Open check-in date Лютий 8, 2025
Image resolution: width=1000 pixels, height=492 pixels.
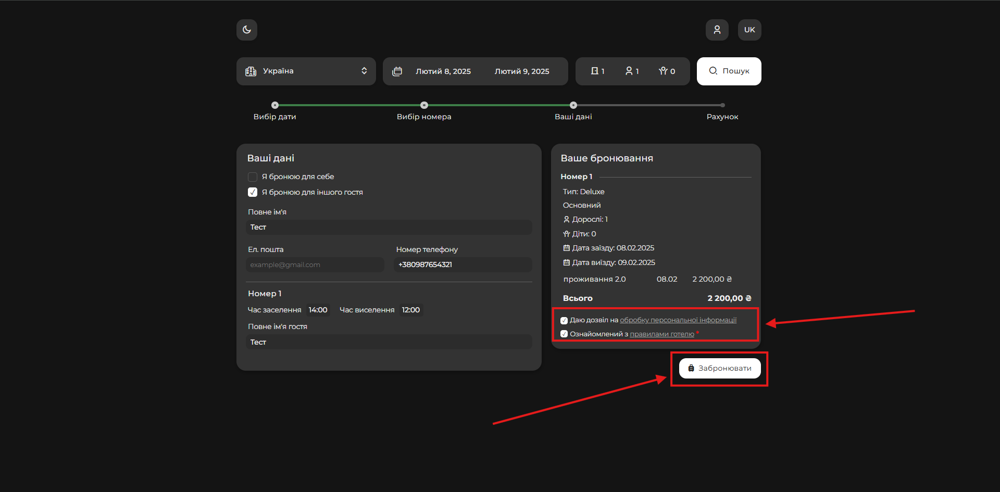coord(443,71)
